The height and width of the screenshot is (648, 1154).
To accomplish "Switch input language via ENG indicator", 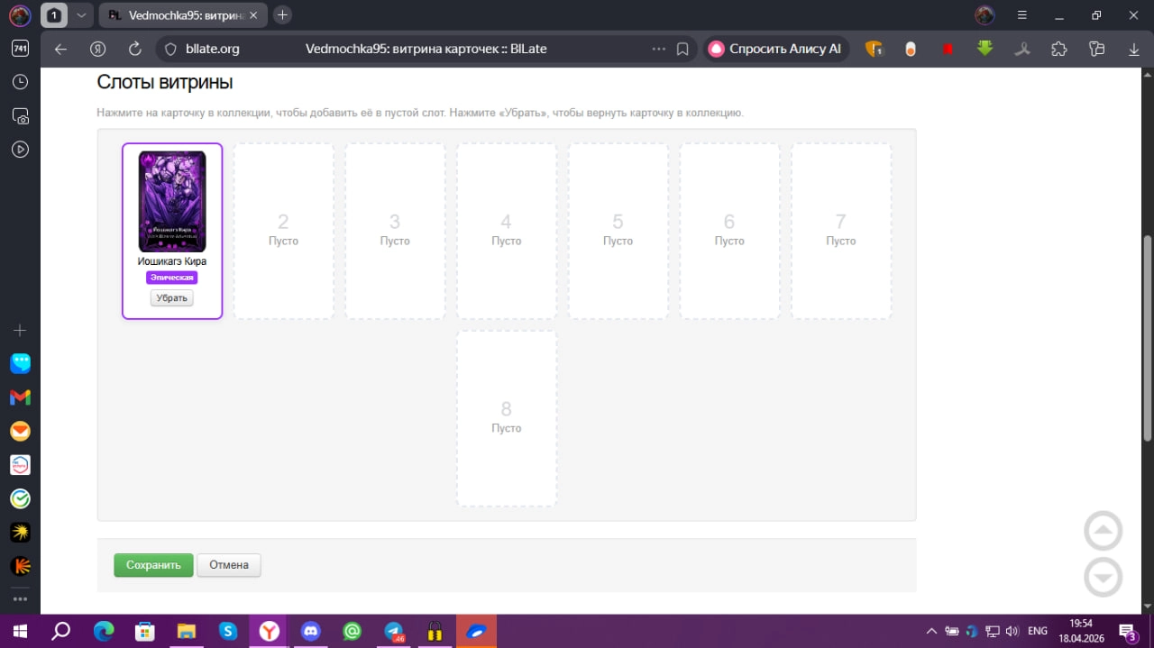I will click(x=1038, y=631).
